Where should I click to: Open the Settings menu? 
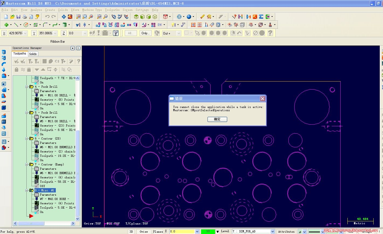142,10
